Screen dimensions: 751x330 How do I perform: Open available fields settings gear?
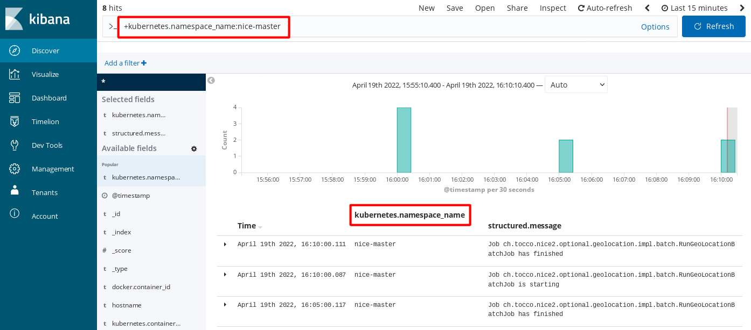[x=194, y=148]
